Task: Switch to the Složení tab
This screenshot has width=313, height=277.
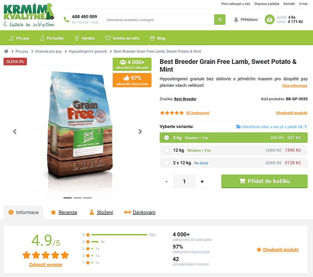Action: tap(101, 213)
